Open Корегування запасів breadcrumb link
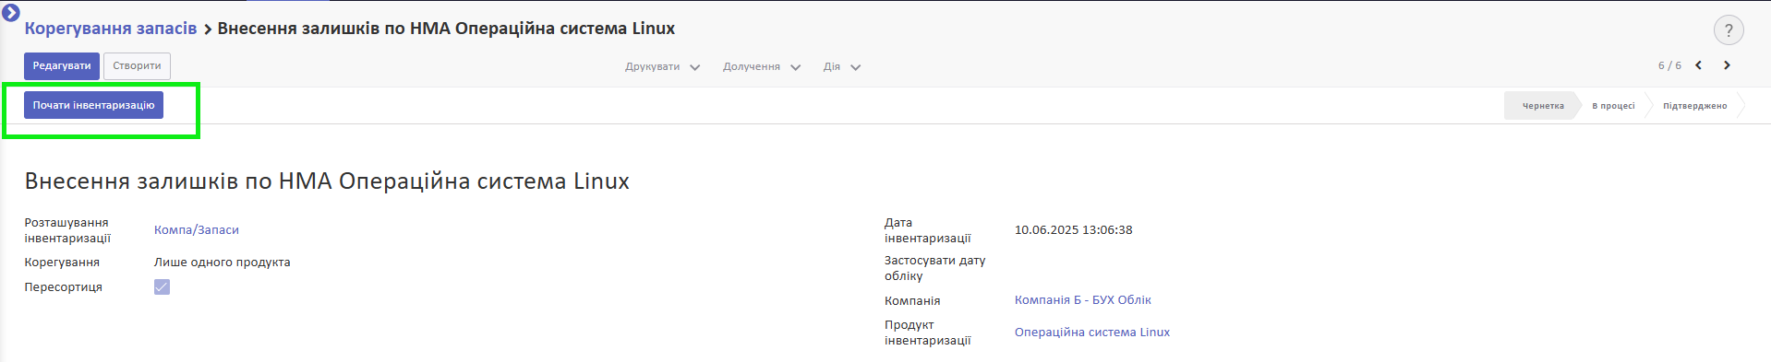The width and height of the screenshot is (1771, 362). (111, 29)
